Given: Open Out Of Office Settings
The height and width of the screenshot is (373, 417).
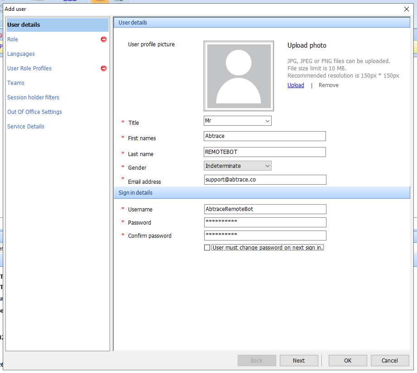Looking at the screenshot, I should (34, 112).
